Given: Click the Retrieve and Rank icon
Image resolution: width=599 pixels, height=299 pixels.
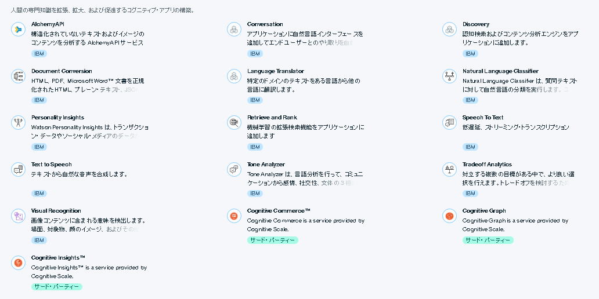Looking at the screenshot, I should tap(234, 123).
